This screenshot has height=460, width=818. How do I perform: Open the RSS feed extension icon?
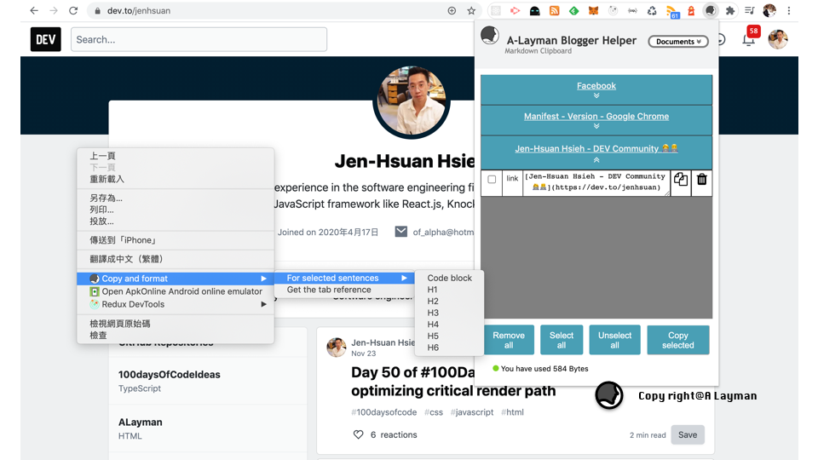[x=554, y=10]
